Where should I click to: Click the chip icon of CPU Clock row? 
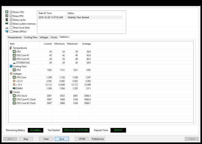pos(14,96)
